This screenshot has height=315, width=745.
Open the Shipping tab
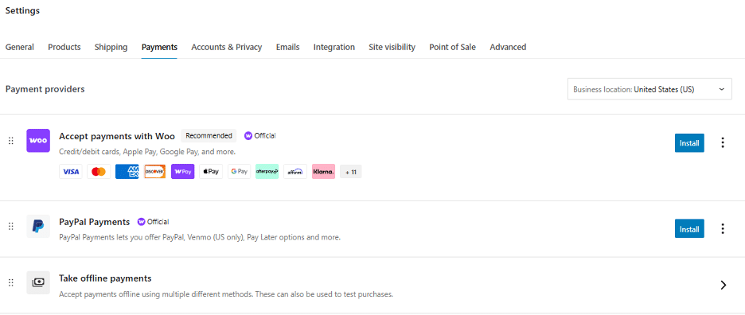coord(111,47)
